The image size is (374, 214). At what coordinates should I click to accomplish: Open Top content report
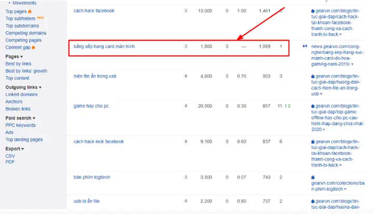coord(17,78)
